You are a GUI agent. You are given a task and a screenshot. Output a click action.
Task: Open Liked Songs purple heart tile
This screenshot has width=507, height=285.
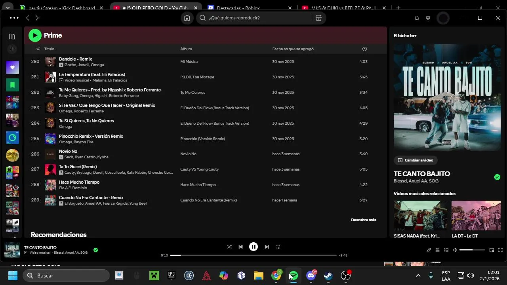point(12,67)
